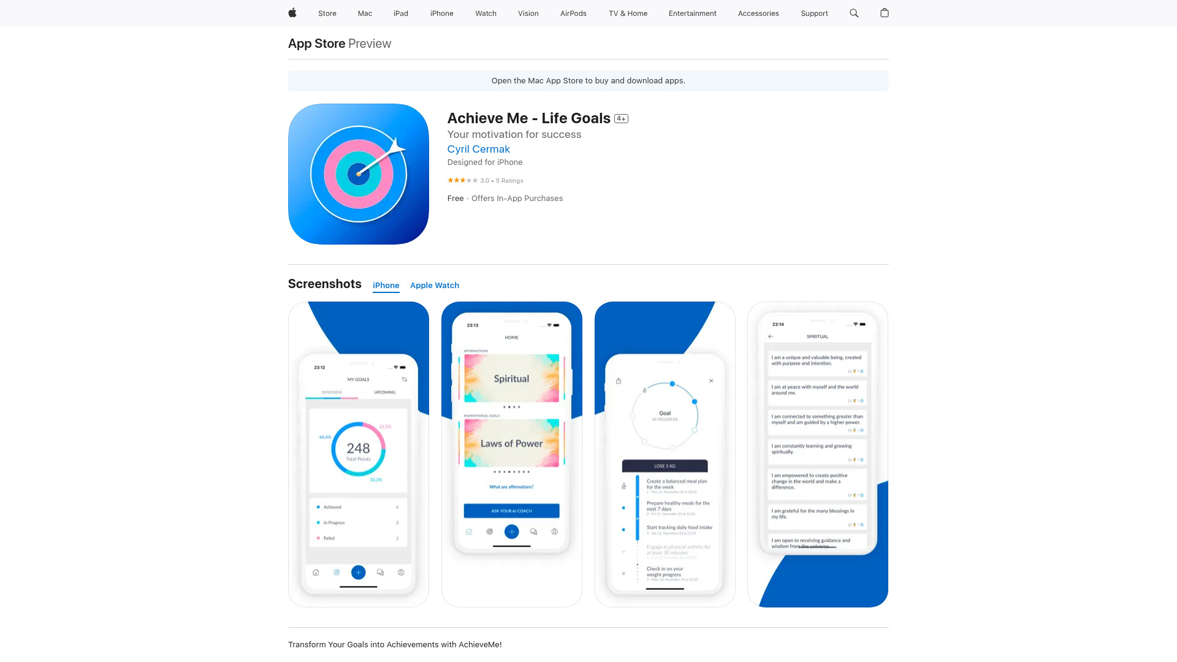Expand the TV & Home navigation dropdown
Image resolution: width=1177 pixels, height=662 pixels.
(x=627, y=13)
